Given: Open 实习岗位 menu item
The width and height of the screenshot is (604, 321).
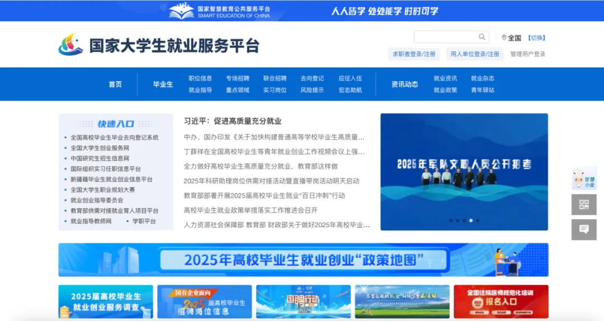Looking at the screenshot, I should [x=275, y=90].
